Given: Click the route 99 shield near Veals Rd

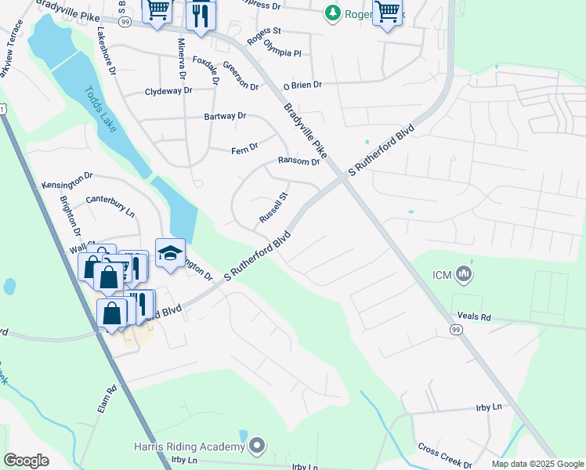Looking at the screenshot, I should pos(456,330).
